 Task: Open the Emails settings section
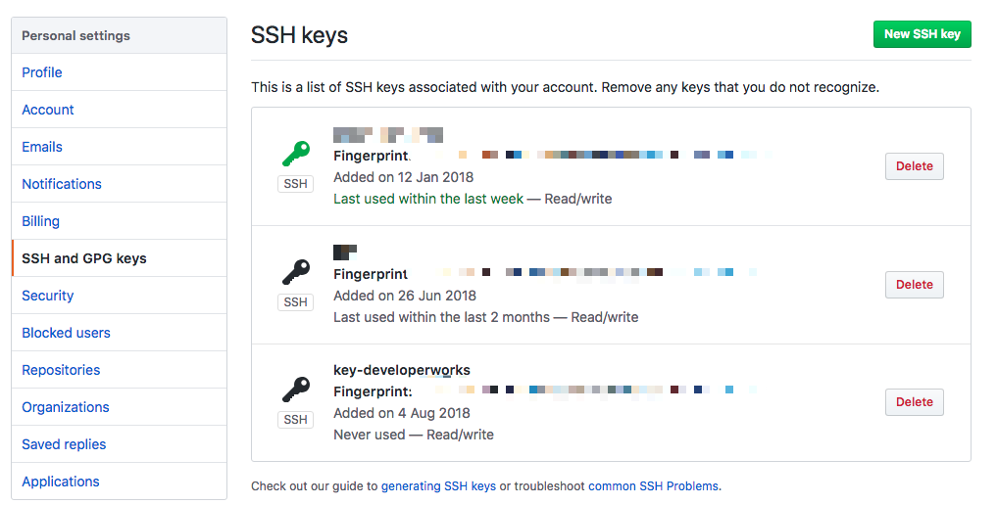tap(42, 147)
